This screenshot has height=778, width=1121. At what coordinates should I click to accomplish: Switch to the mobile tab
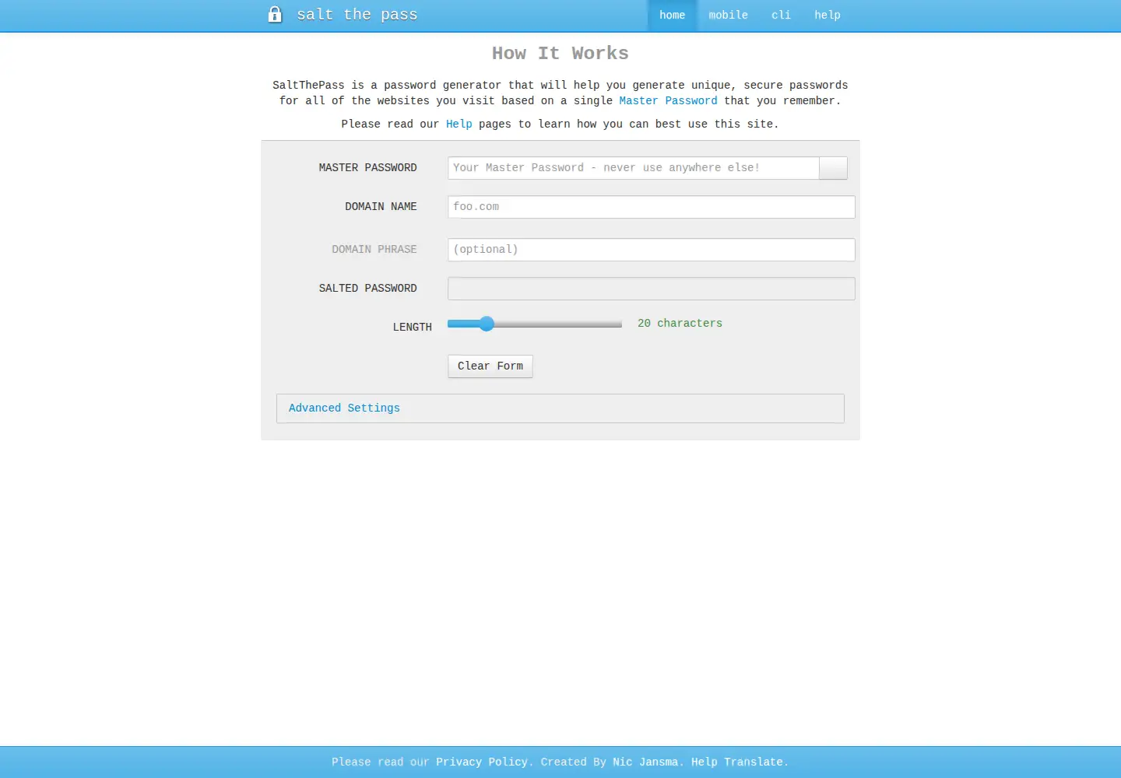click(x=729, y=16)
